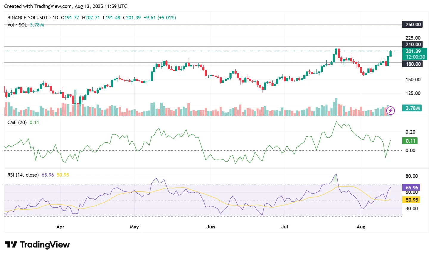The width and height of the screenshot is (433, 257).
Task: Click the yellow 50.95 RSI average badge
Action: (x=411, y=200)
